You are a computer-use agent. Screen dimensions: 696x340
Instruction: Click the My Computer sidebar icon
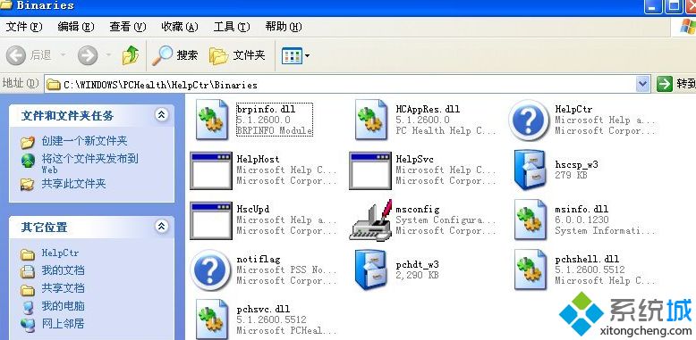point(28,307)
